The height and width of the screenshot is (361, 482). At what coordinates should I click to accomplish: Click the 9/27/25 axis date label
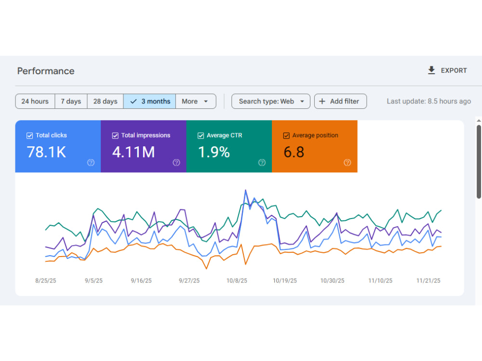[x=189, y=281]
